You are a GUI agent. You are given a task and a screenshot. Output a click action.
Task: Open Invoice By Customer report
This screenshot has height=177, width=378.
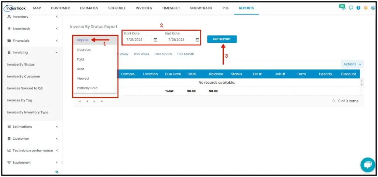pyautogui.click(x=24, y=77)
